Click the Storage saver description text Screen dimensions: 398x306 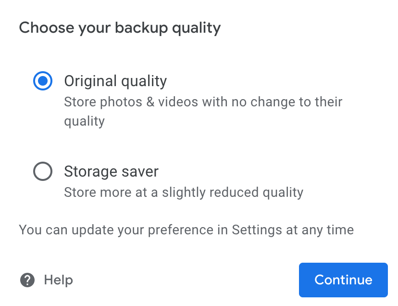pos(184,192)
